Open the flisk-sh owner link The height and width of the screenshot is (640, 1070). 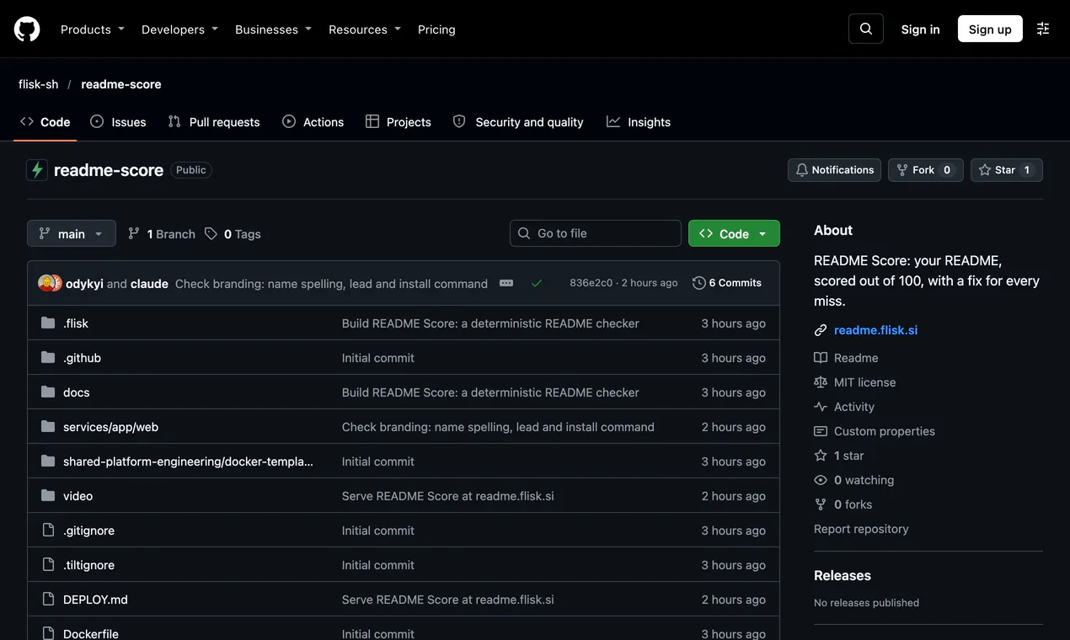[39, 84]
